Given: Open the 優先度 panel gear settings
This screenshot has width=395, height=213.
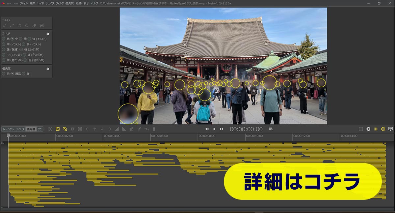Looking at the screenshot, I should [48, 69].
